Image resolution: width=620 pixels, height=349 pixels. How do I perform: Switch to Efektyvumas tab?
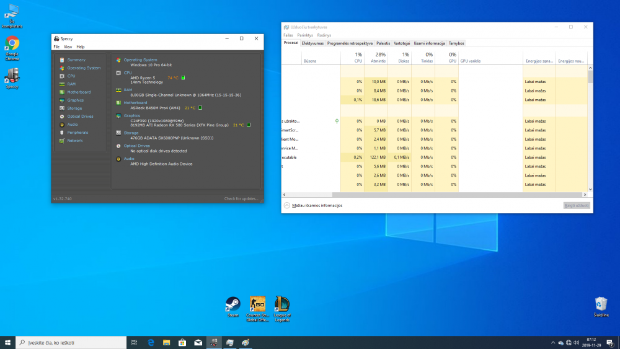(312, 43)
